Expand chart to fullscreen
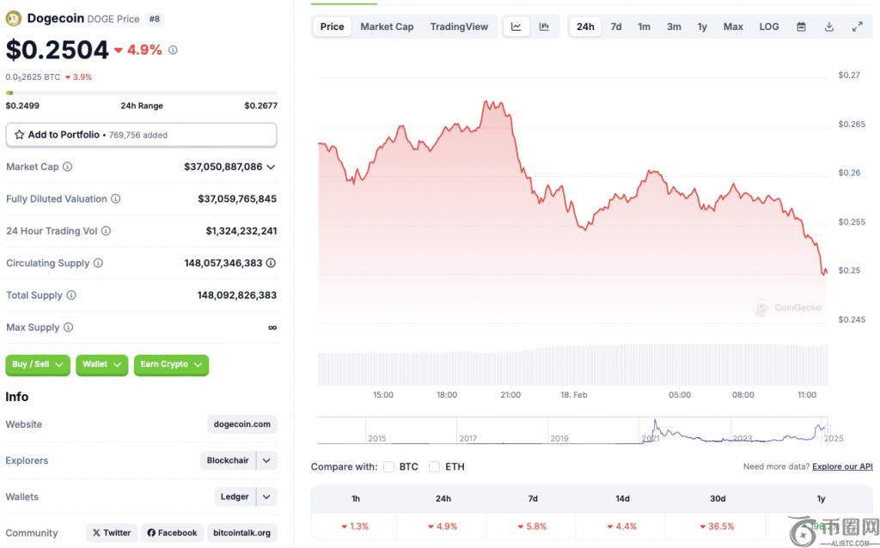This screenshot has width=880, height=548. [x=857, y=27]
